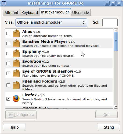The width and height of the screenshot is (123, 134).
Task: Click the Stäng button
Action: coord(109,127)
